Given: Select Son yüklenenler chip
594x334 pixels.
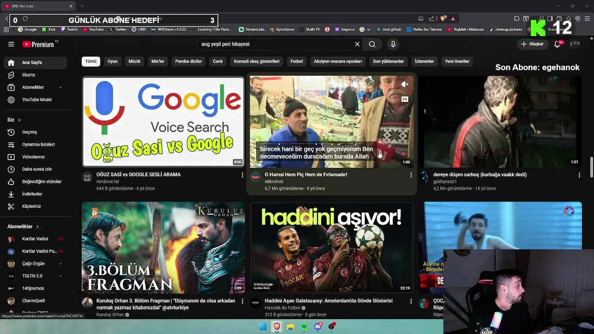Looking at the screenshot, I should [x=388, y=61].
